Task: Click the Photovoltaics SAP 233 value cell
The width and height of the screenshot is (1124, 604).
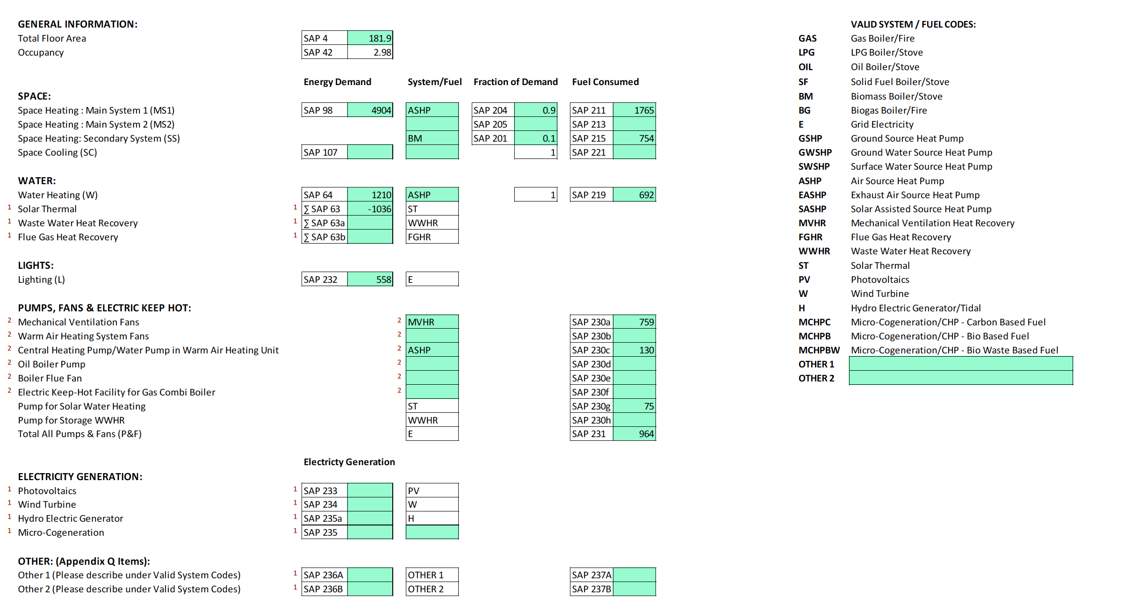Action: 370,490
